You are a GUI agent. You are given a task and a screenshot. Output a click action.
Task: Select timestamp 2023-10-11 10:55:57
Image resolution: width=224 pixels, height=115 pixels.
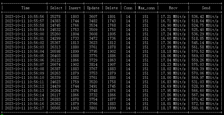point(25,21)
